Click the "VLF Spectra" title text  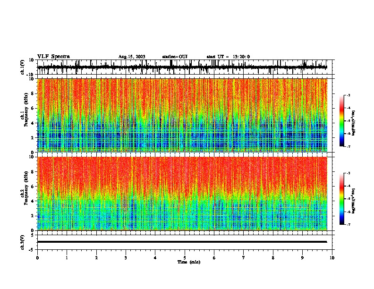coord(53,57)
